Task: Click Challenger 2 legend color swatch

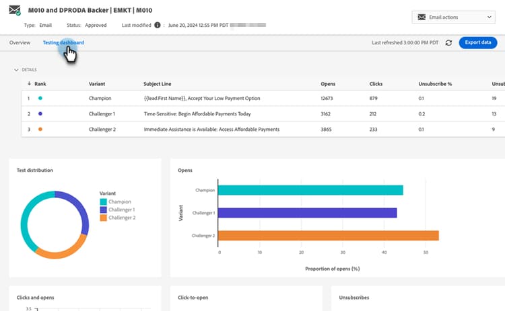Action: [103, 218]
